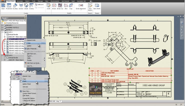Open the Model browser header dropdown
This screenshot has height=106, width=185.
coord(7,18)
